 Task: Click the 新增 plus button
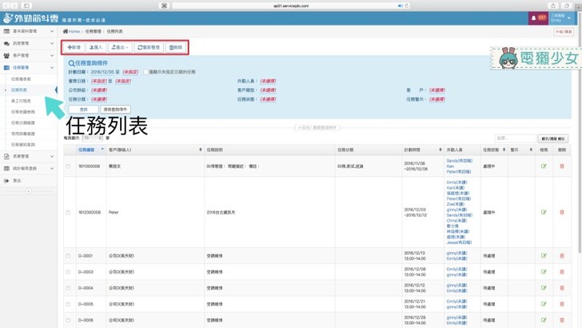click(74, 48)
